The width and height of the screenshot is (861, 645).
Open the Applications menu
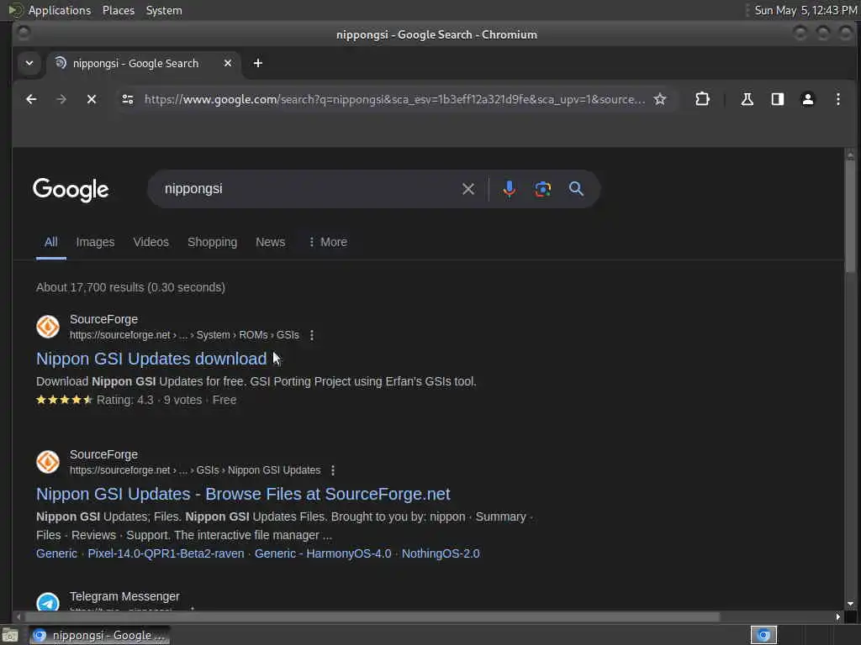point(60,10)
